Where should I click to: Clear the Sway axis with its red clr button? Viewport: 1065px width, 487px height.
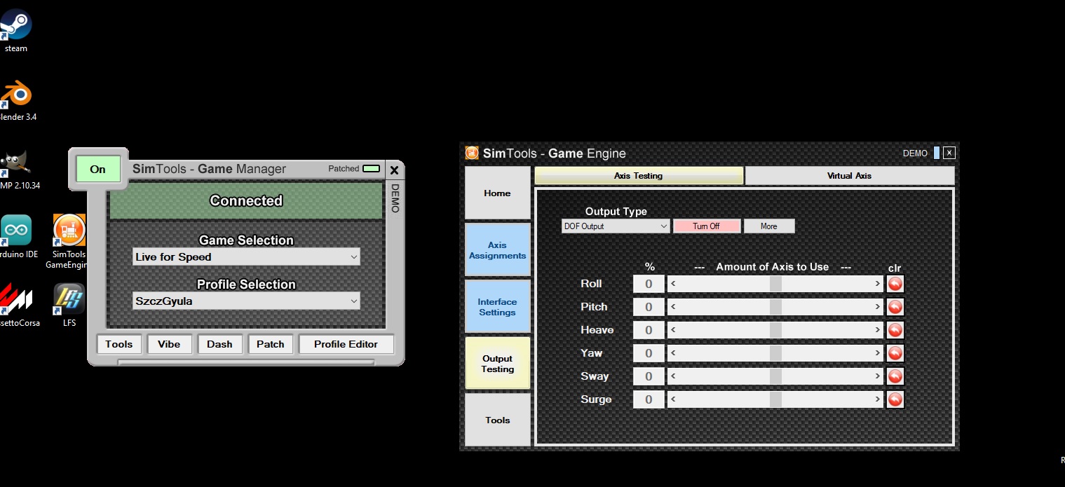tap(895, 376)
